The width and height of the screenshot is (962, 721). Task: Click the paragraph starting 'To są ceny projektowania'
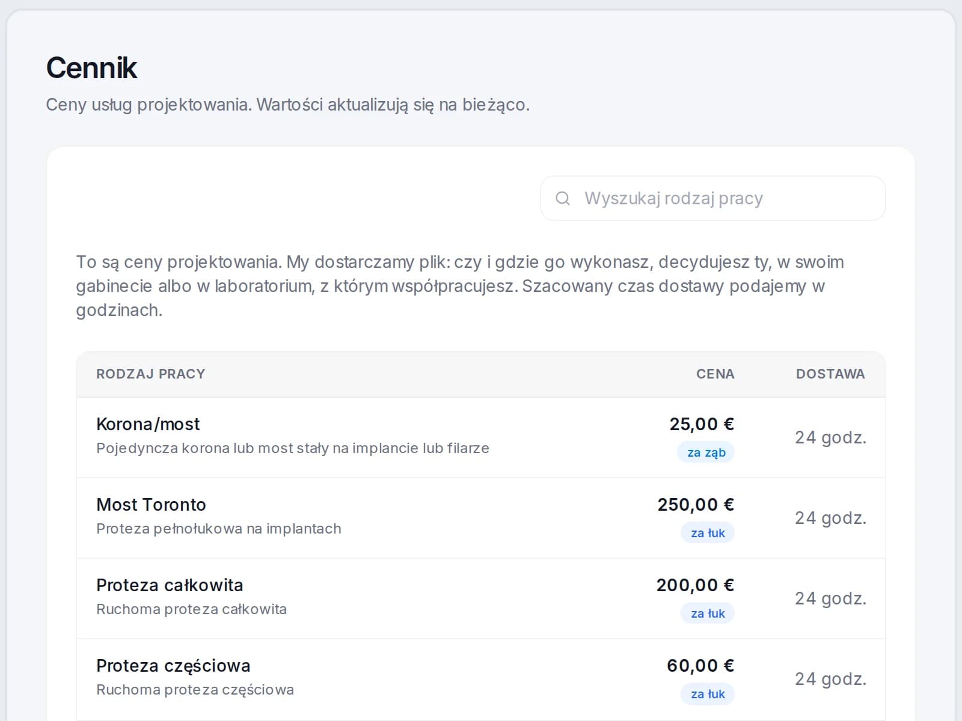point(460,286)
